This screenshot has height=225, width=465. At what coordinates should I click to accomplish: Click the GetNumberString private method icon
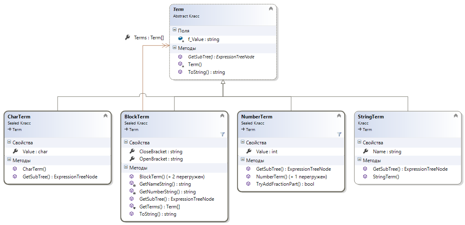click(132, 191)
